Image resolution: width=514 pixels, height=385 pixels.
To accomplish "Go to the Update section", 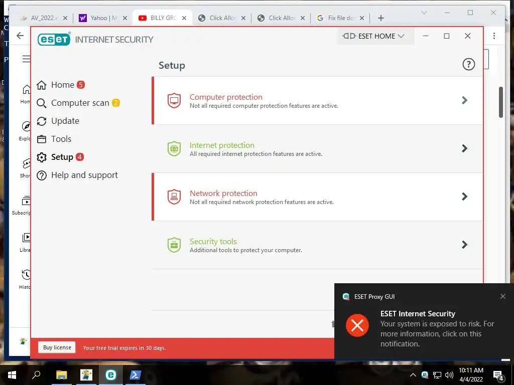I will (58, 121).
